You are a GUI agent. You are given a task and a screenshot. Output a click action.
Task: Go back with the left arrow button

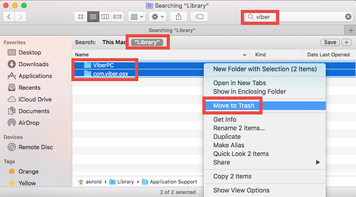[x=9, y=17]
